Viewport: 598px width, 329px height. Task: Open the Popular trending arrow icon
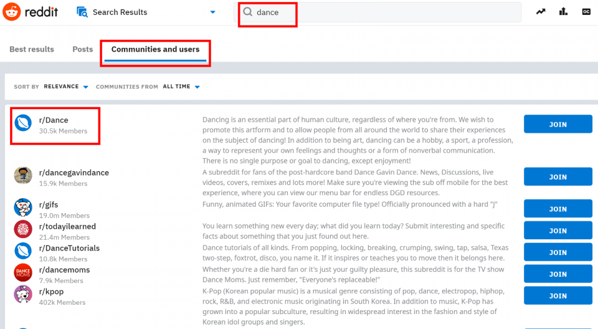coord(541,12)
